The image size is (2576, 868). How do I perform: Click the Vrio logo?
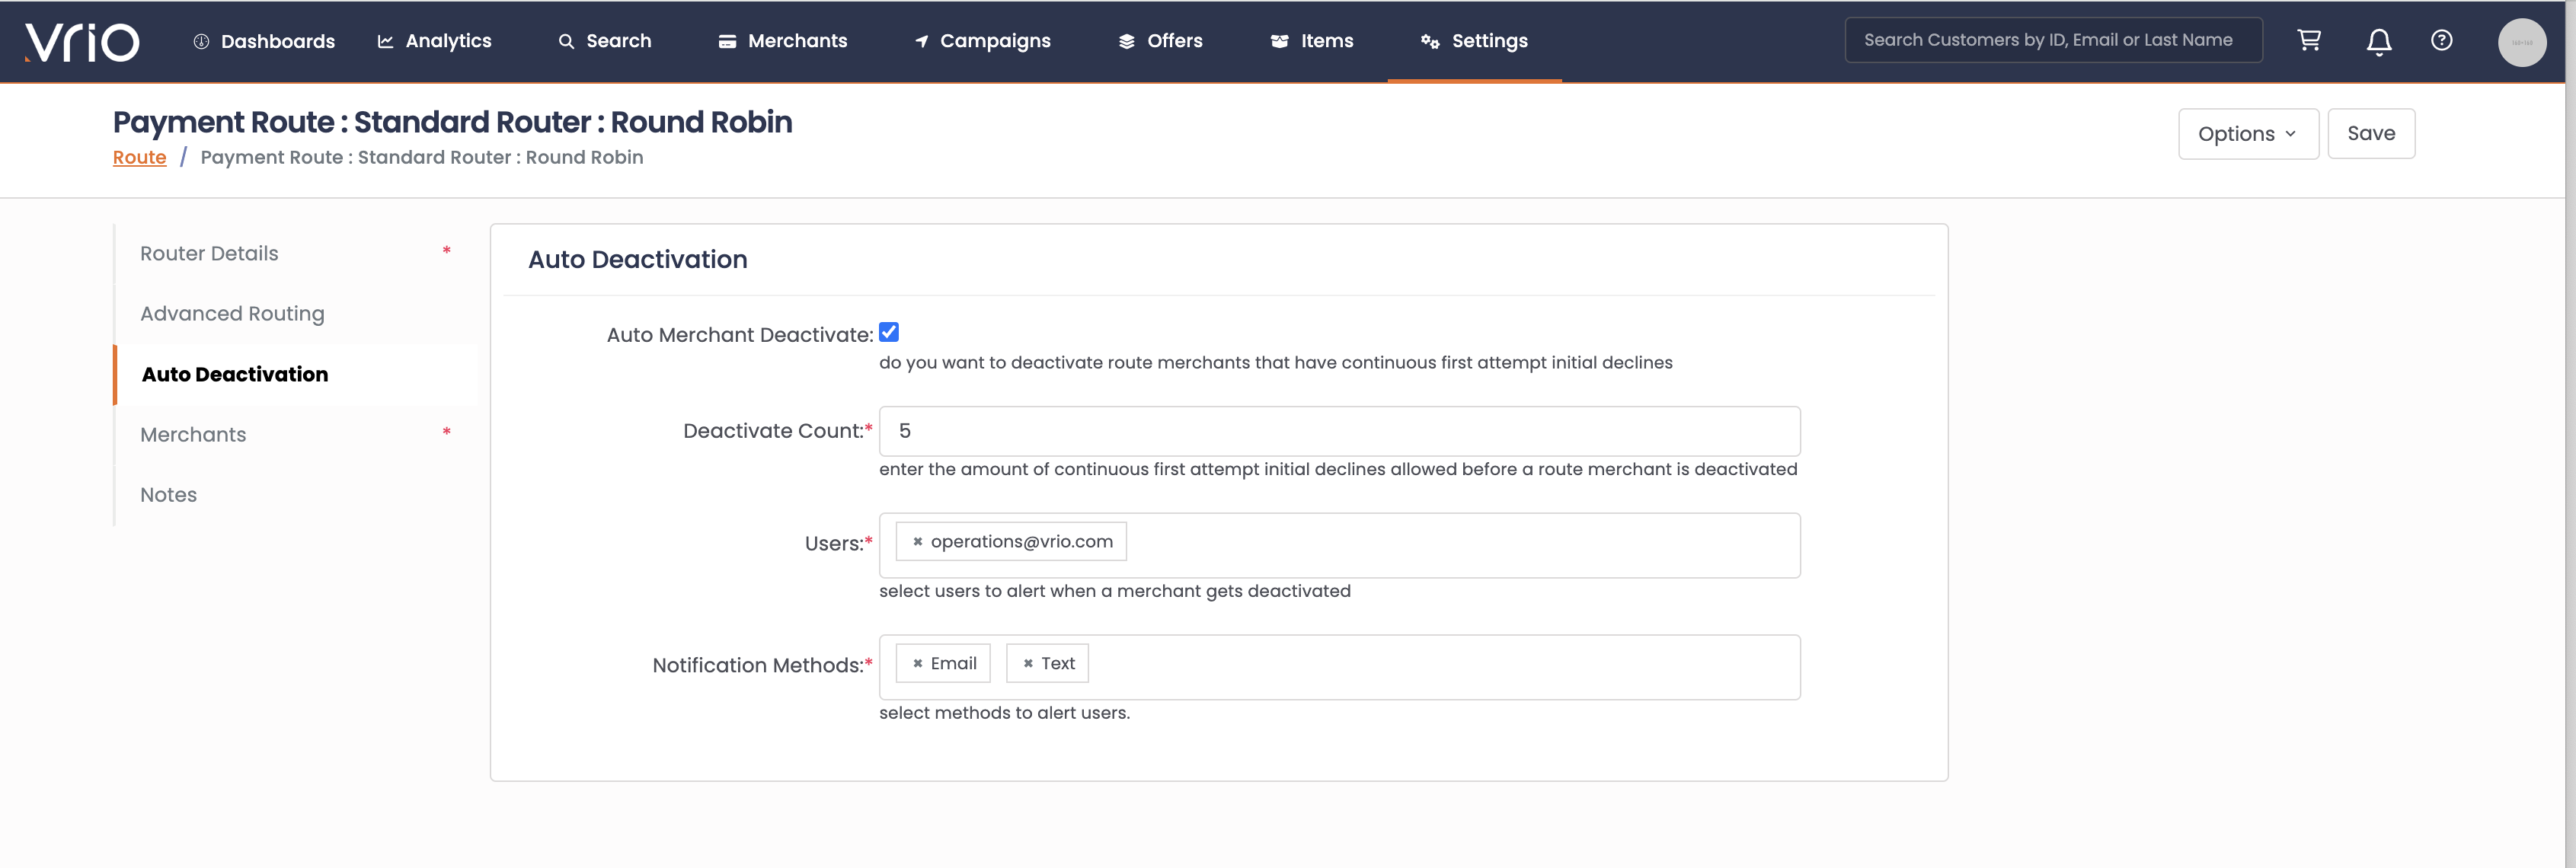(x=82, y=42)
